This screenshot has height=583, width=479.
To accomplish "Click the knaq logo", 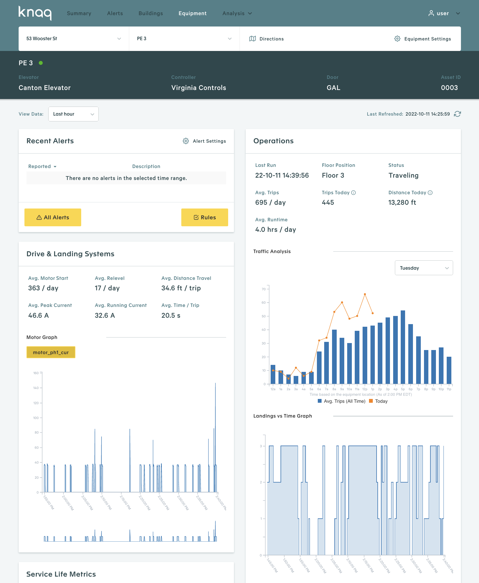I will pos(35,13).
